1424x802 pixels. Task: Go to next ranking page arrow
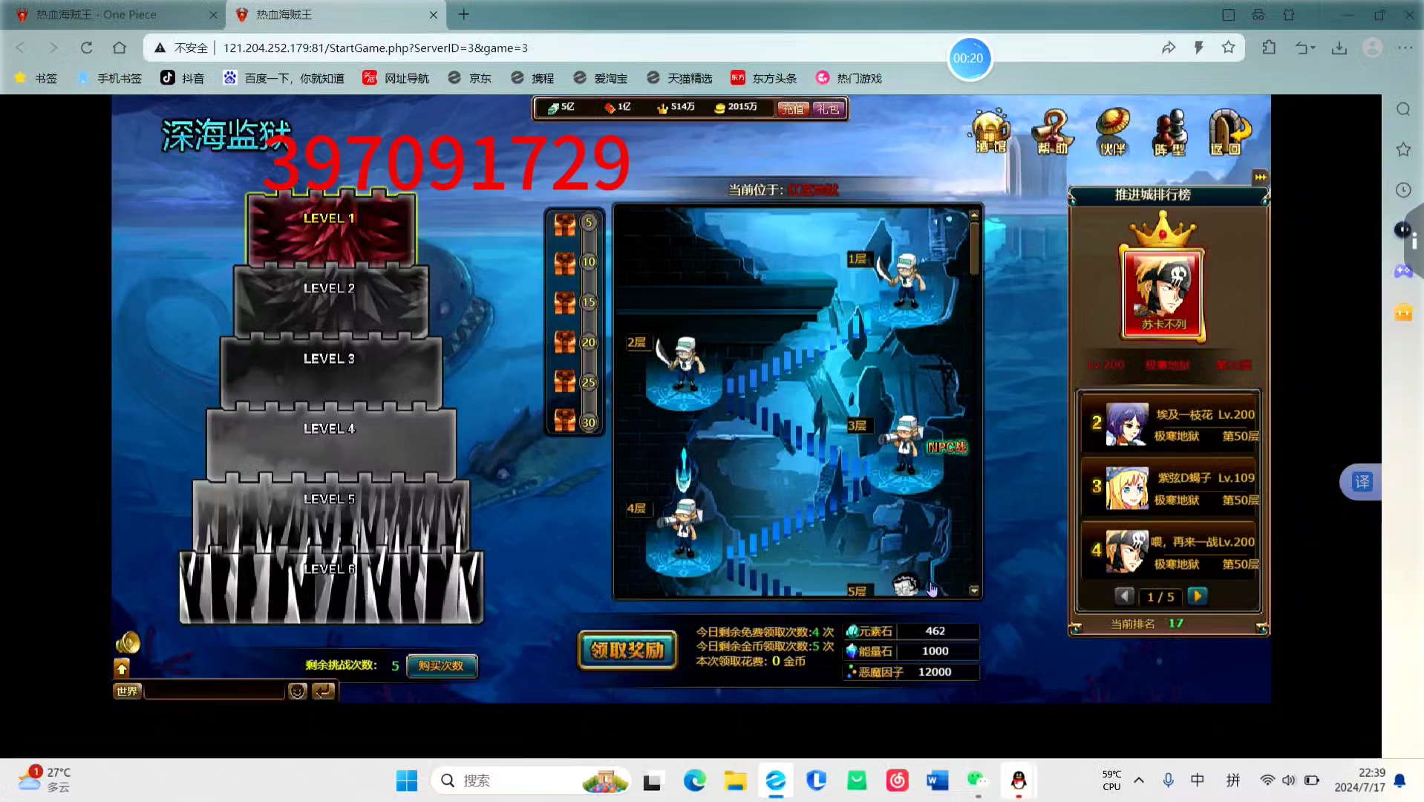pos(1197,596)
